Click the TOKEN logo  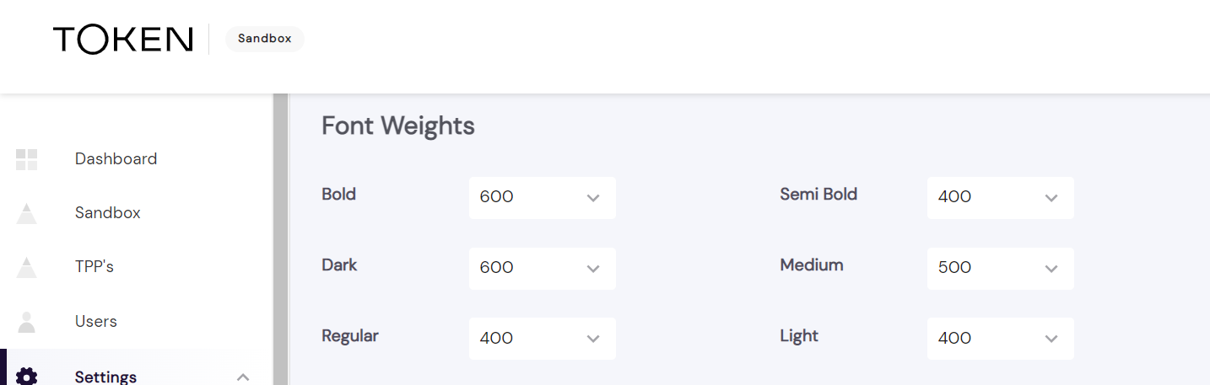tap(123, 39)
